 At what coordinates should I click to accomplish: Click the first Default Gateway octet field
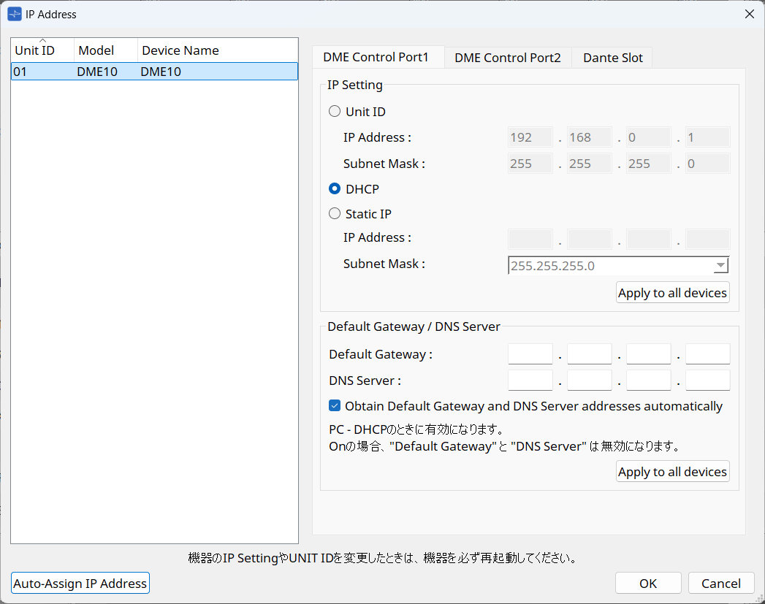(530, 353)
